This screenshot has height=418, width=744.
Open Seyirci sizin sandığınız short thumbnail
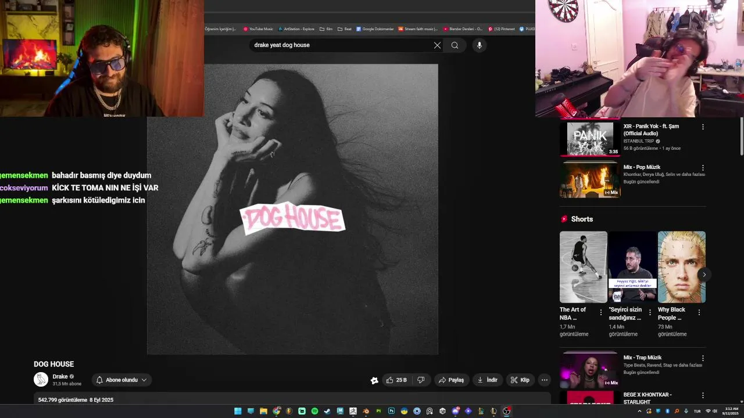(632, 267)
